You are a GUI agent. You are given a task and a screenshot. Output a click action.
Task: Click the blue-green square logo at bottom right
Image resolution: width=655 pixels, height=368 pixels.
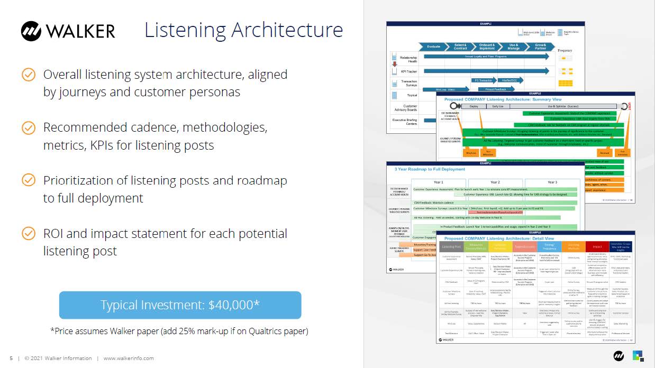639,356
